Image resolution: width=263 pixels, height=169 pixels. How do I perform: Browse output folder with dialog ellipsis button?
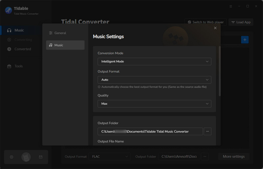pyautogui.click(x=207, y=132)
